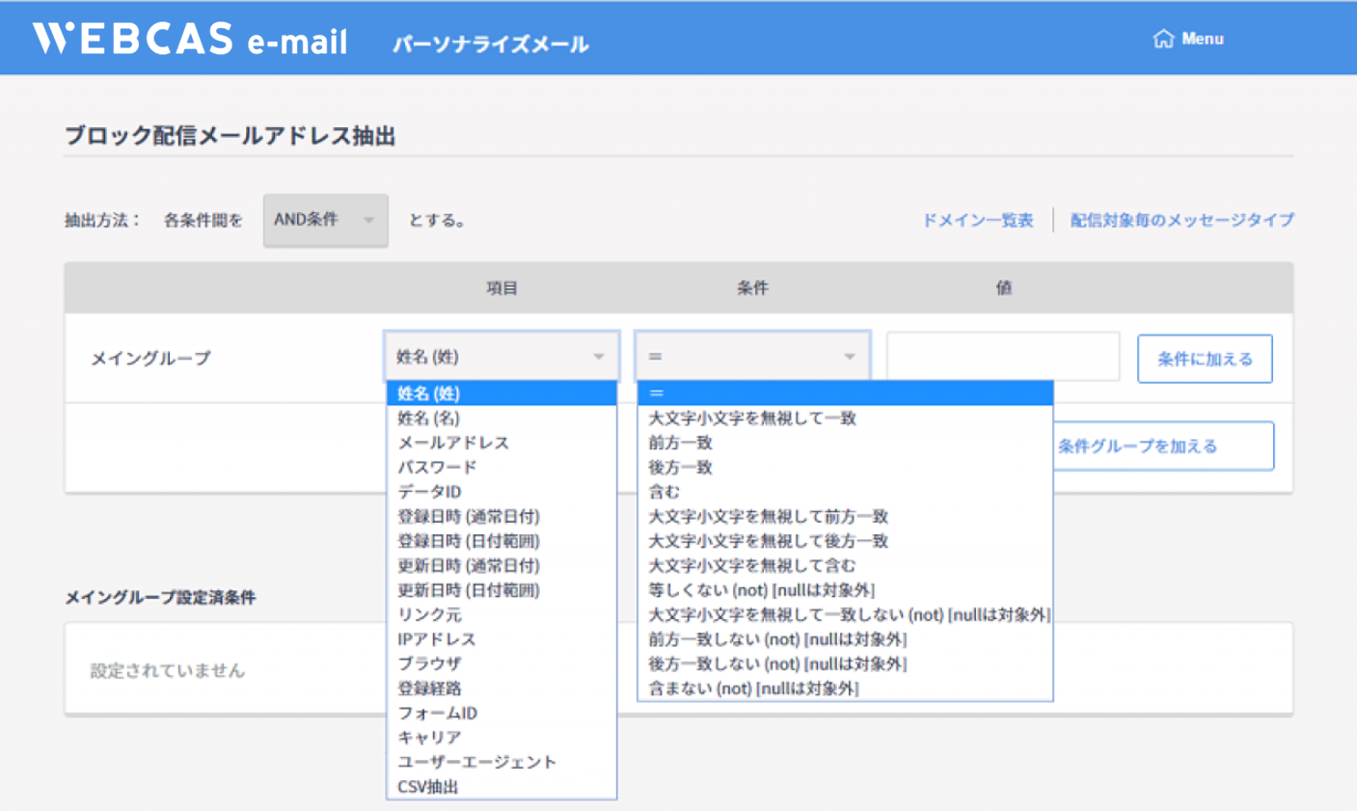The width and height of the screenshot is (1357, 811).
Task: Click the 設定されていません text
Action: 168,670
